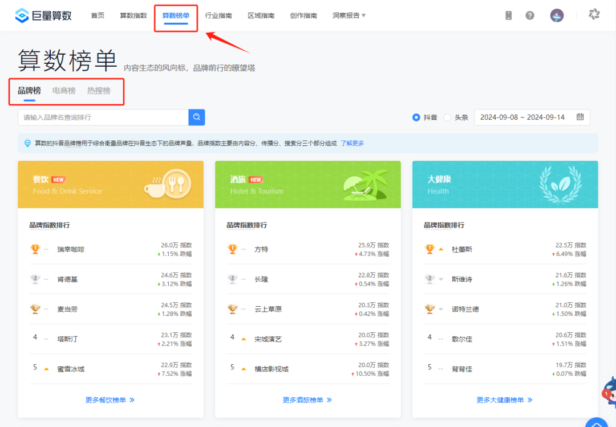Expand 更多餐饮榜单 to see more rankings
616x427 pixels.
click(111, 400)
